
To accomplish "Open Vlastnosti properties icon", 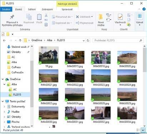I will tap(120, 17).
